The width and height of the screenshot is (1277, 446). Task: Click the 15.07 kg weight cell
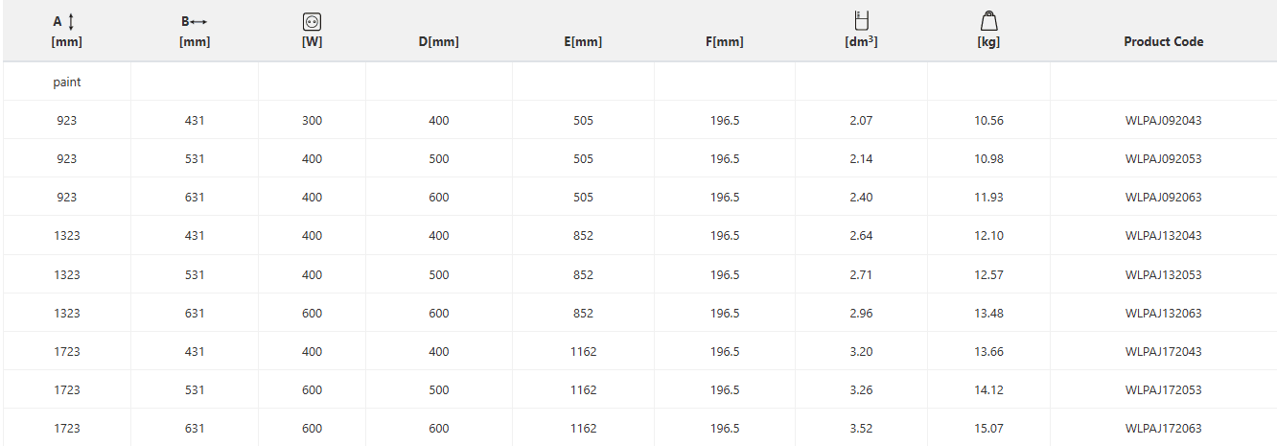point(988,429)
